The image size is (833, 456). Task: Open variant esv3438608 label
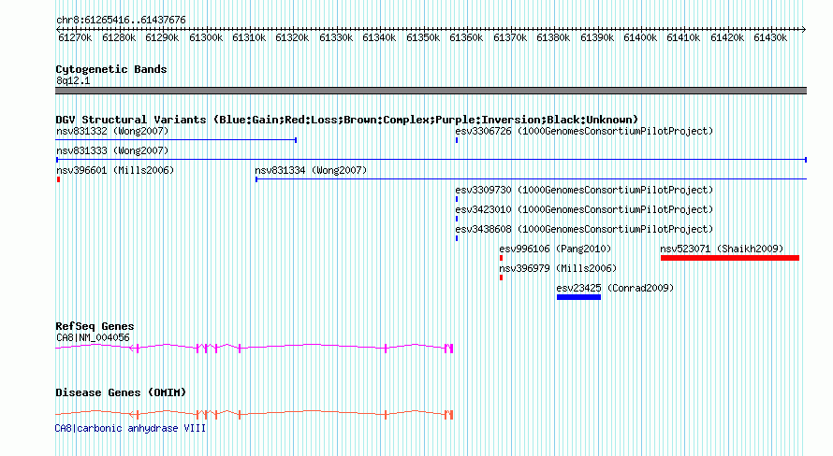coord(584,229)
